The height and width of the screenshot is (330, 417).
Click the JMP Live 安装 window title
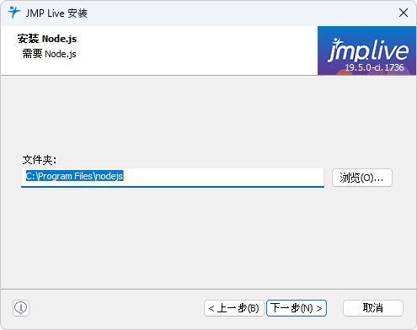pyautogui.click(x=56, y=13)
